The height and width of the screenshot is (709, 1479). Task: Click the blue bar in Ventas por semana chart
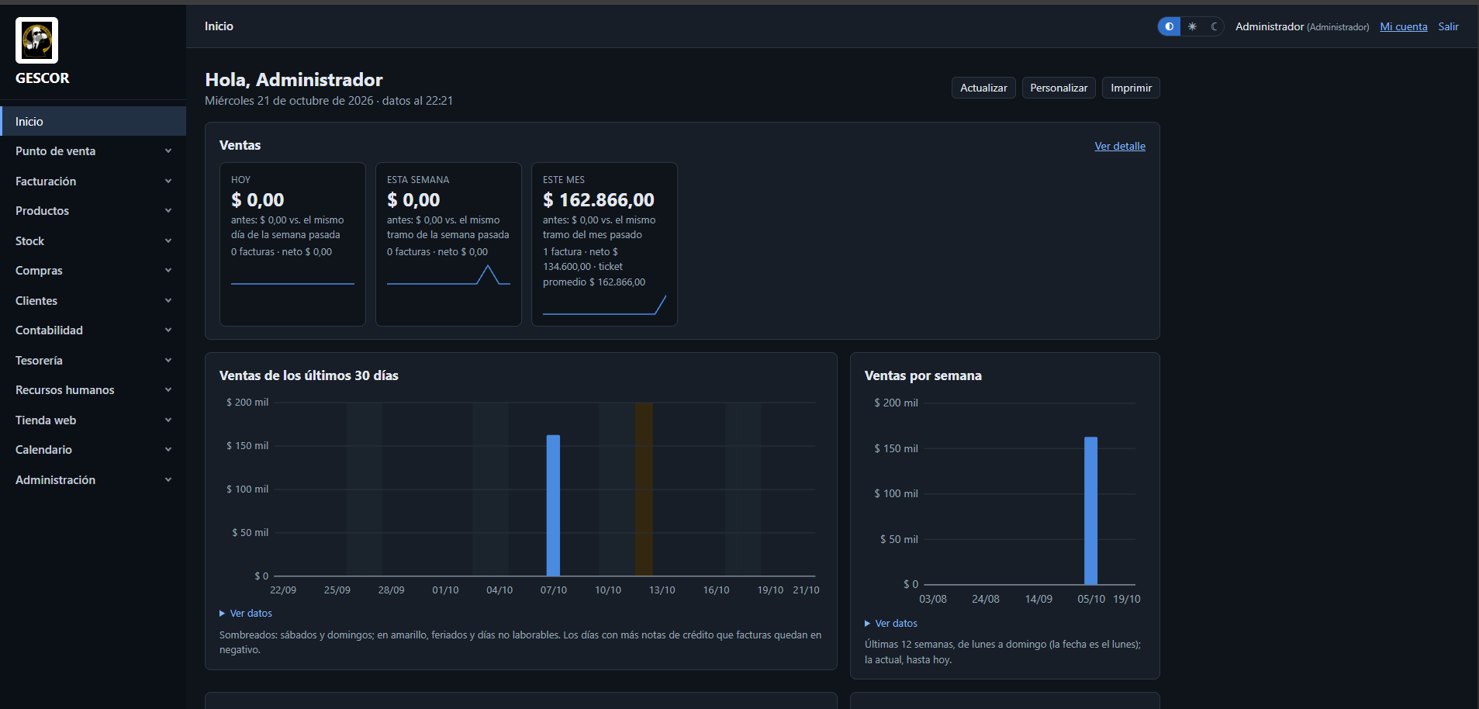1090,510
